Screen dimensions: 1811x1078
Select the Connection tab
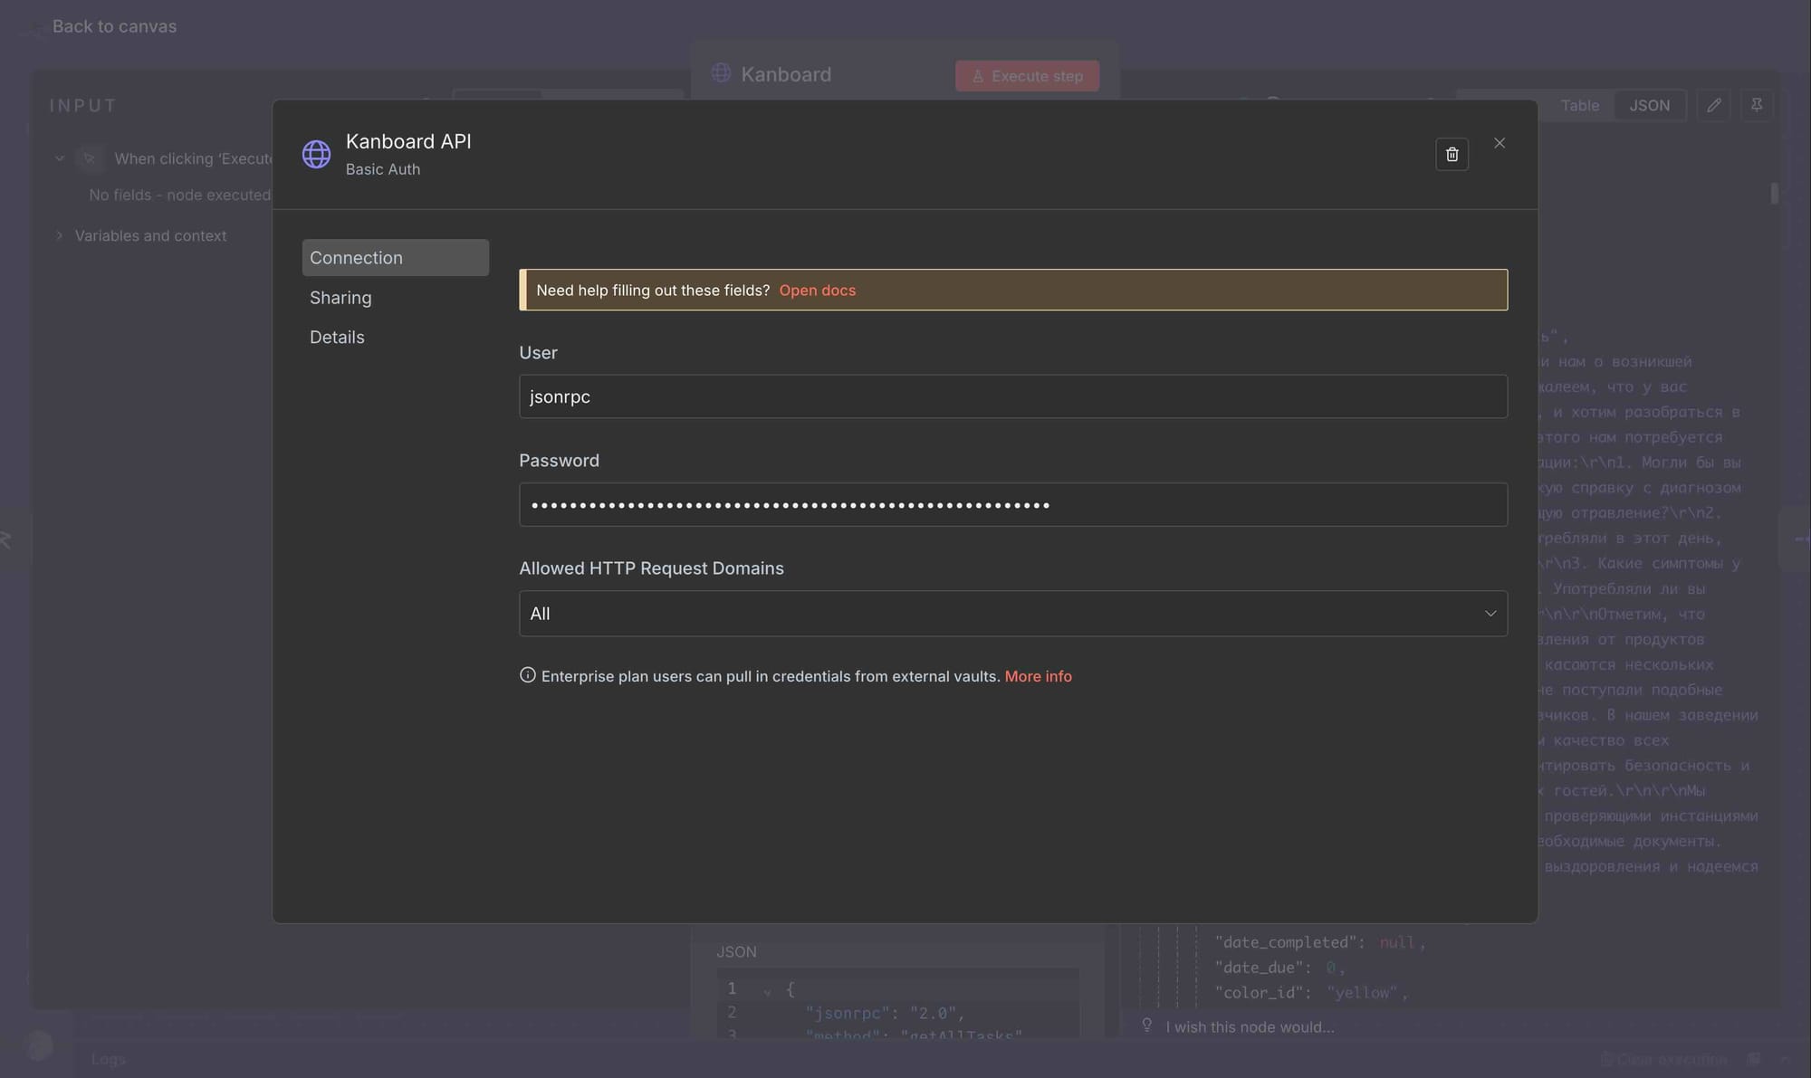[x=395, y=258]
